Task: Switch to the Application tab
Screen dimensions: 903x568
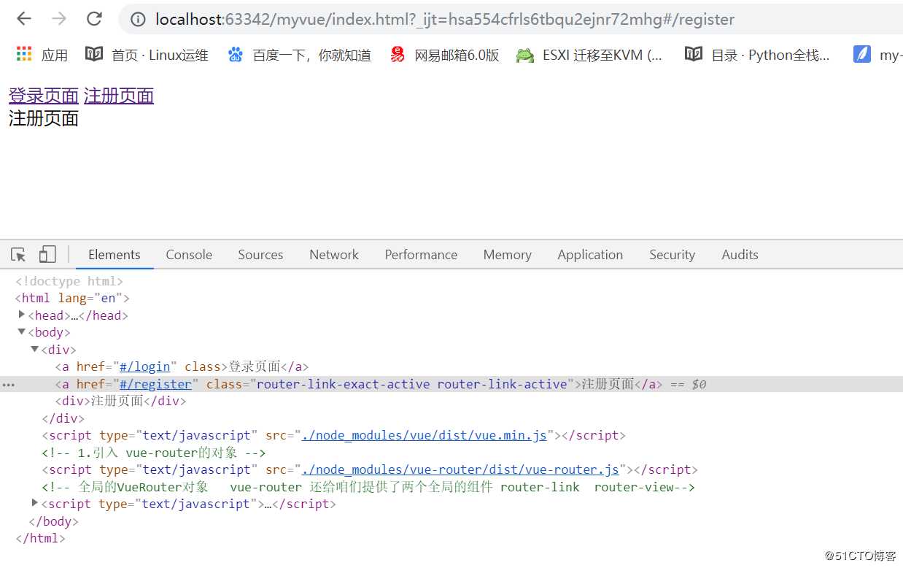Action: 590,255
